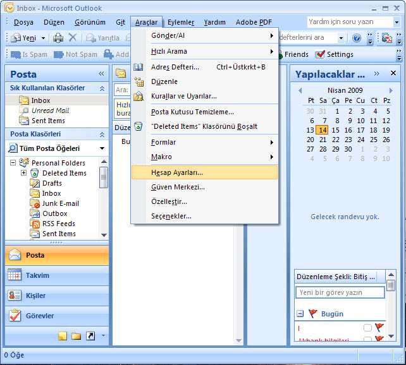Click the Düzenle organize icon in menu
This screenshot has width=406, height=365.
click(x=138, y=81)
